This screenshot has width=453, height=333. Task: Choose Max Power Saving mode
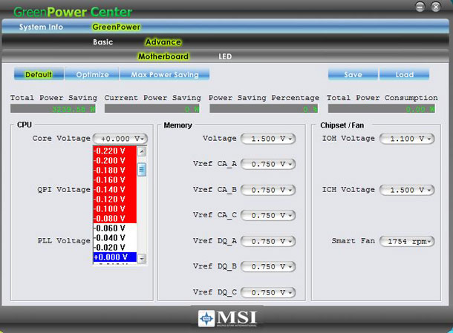tap(165, 74)
